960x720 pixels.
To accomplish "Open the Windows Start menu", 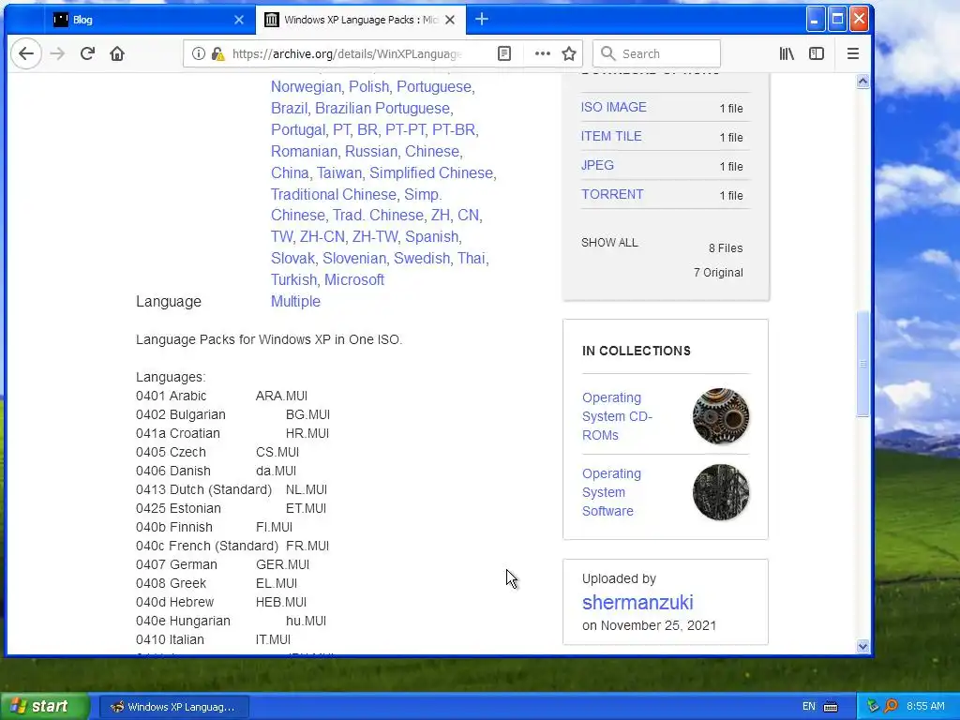I will coord(43,707).
